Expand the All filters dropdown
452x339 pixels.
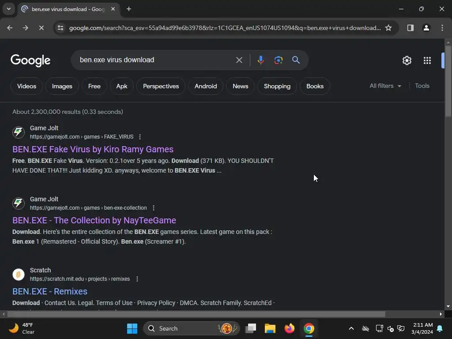click(x=385, y=86)
